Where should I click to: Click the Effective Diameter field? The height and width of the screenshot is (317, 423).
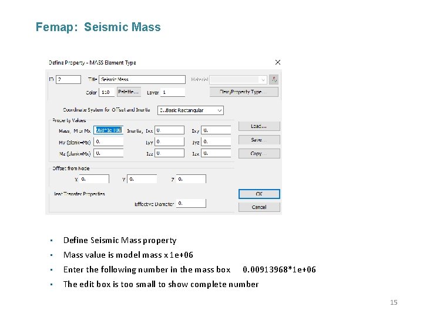(191, 203)
